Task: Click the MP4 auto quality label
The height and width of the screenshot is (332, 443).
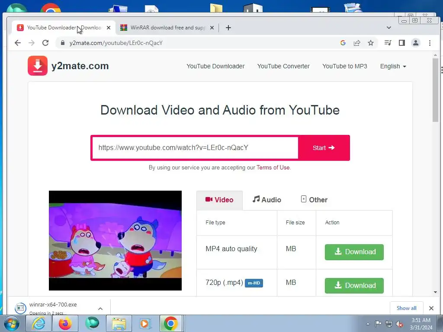Action: [x=231, y=249]
